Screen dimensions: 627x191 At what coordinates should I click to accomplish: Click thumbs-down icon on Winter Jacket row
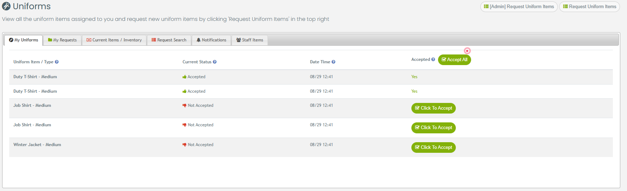pyautogui.click(x=184, y=145)
